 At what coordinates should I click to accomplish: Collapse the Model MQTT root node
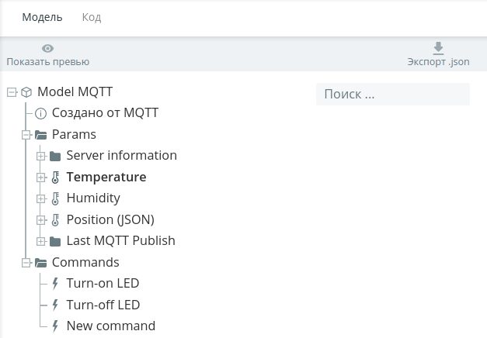(12, 92)
